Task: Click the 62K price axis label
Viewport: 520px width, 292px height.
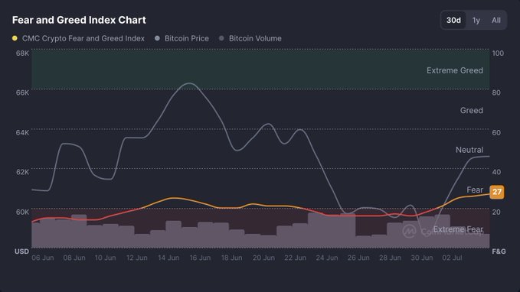Action: click(22, 172)
